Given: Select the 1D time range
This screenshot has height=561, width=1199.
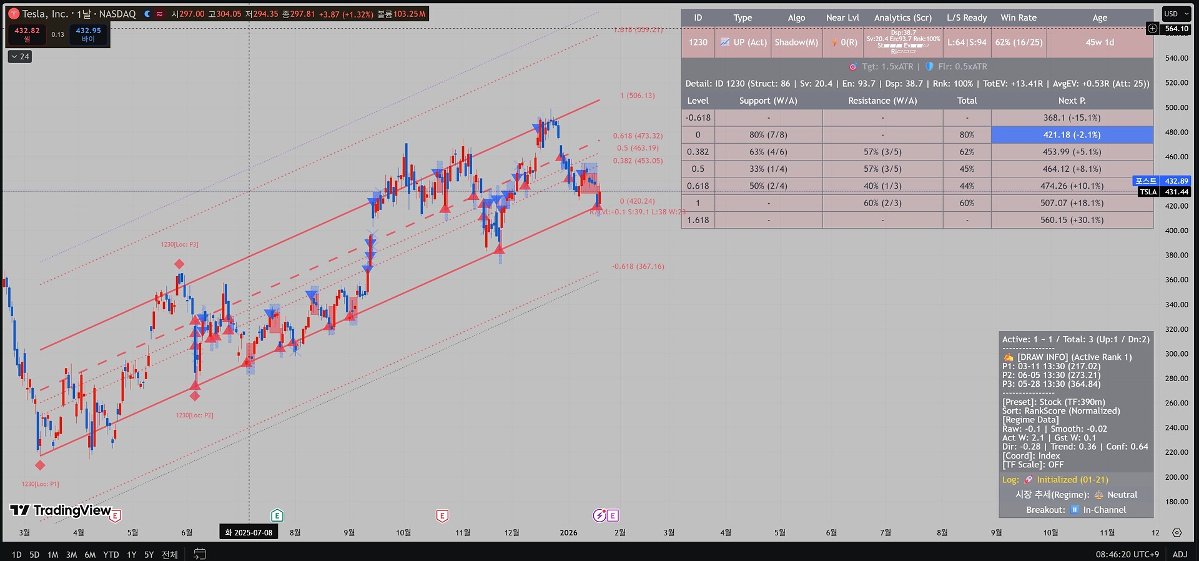Looking at the screenshot, I should [x=17, y=554].
